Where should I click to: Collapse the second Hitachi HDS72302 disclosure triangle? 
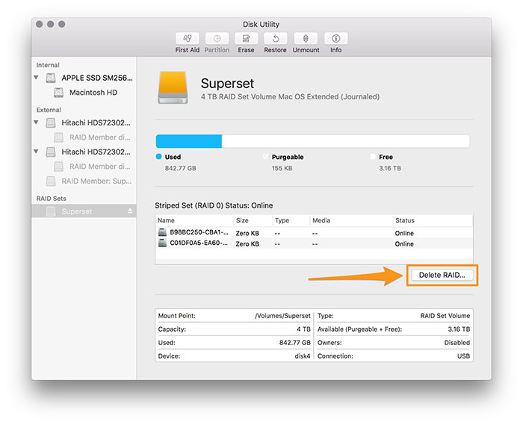pyautogui.click(x=37, y=152)
